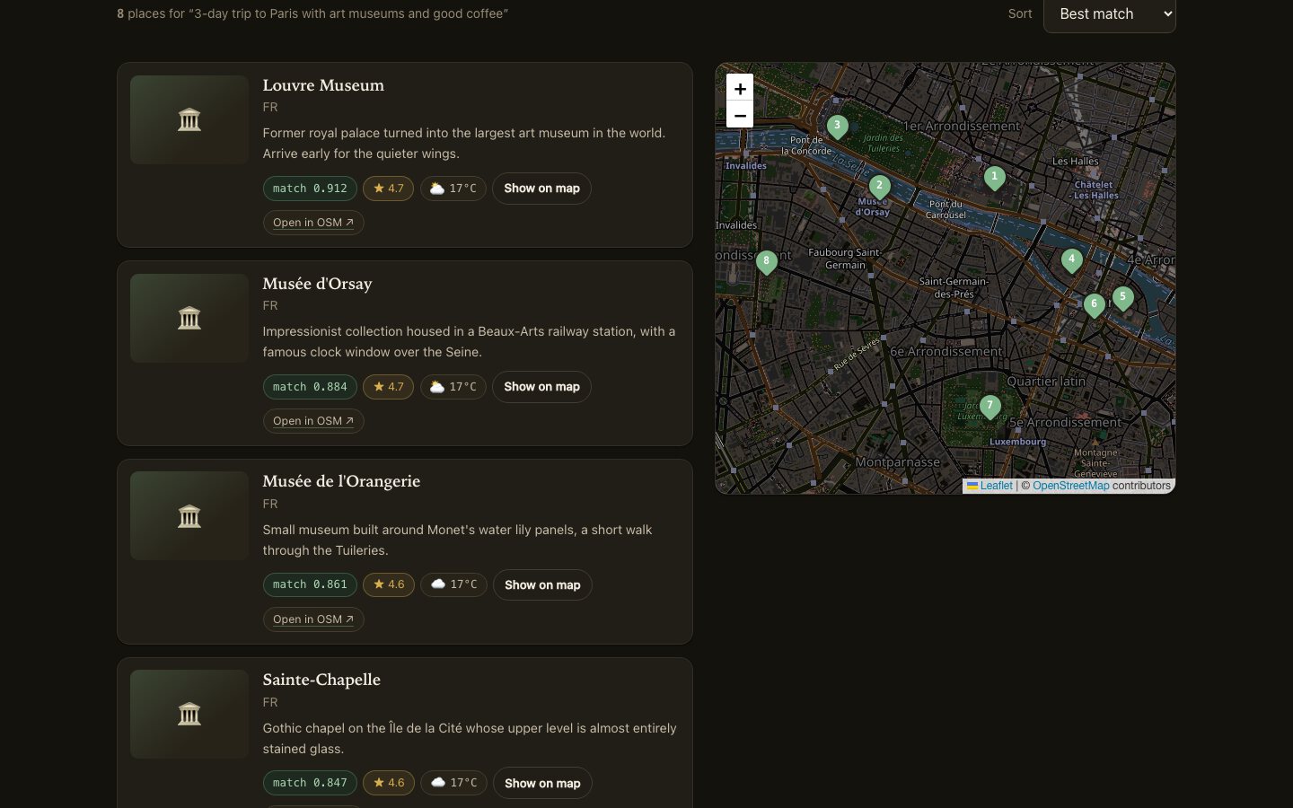Image resolution: width=1293 pixels, height=808 pixels.
Task: Click the Louvre Museum thumbnail
Action: pyautogui.click(x=189, y=119)
